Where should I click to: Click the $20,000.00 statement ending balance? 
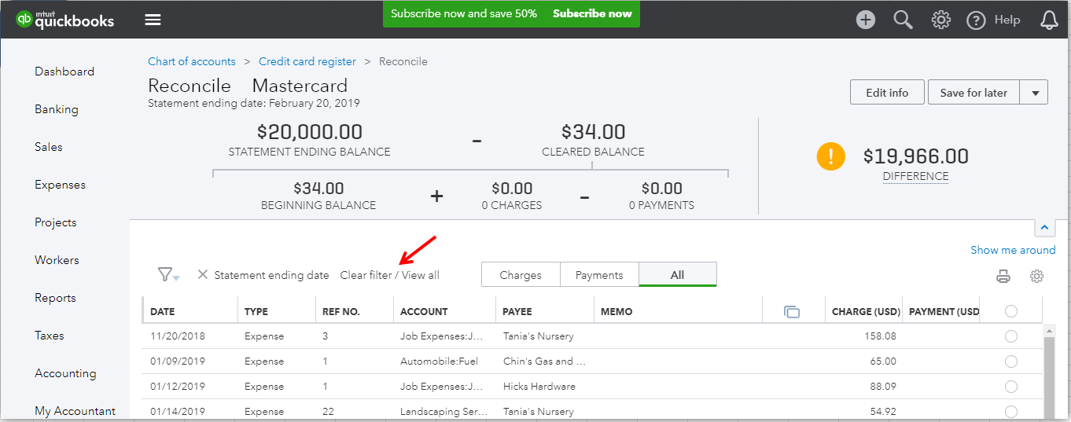click(x=309, y=132)
